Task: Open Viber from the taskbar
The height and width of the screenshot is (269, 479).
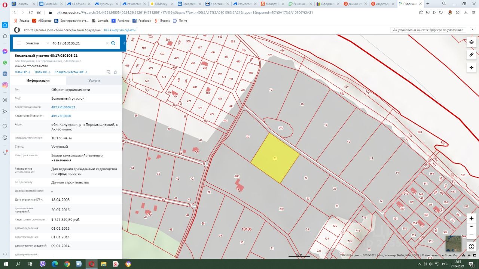Action: pyautogui.click(x=43, y=264)
